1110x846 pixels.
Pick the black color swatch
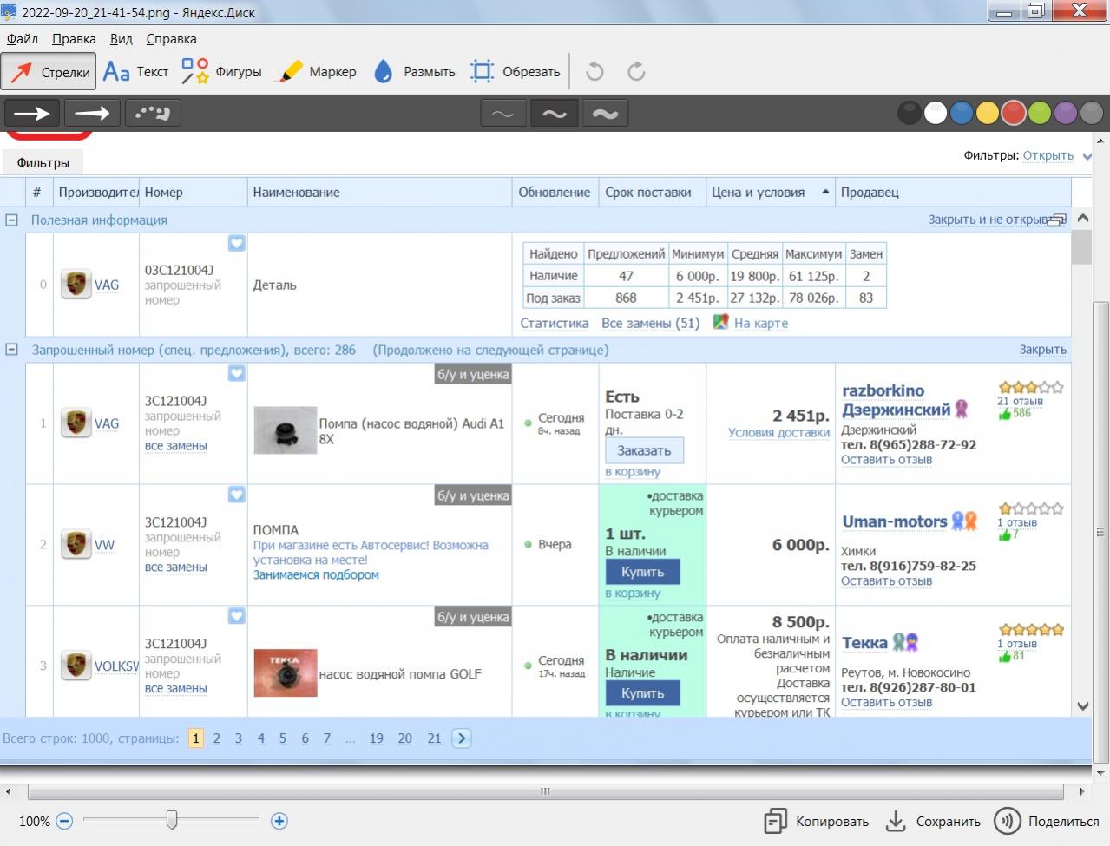(909, 113)
